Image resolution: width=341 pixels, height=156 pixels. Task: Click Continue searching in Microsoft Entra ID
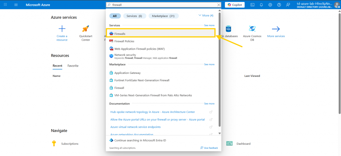coord(140,140)
